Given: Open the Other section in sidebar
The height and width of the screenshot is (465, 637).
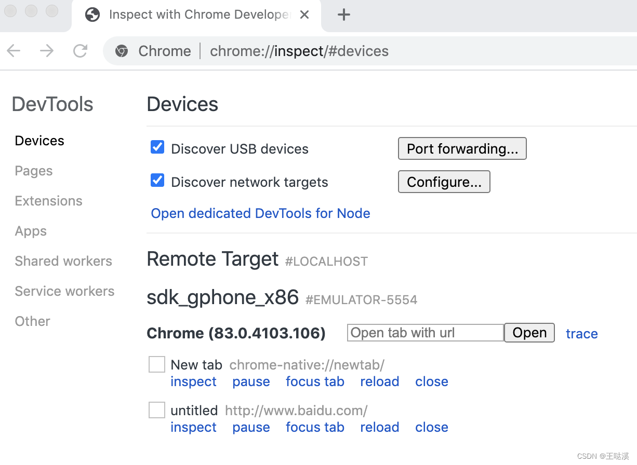Looking at the screenshot, I should pyautogui.click(x=33, y=321).
